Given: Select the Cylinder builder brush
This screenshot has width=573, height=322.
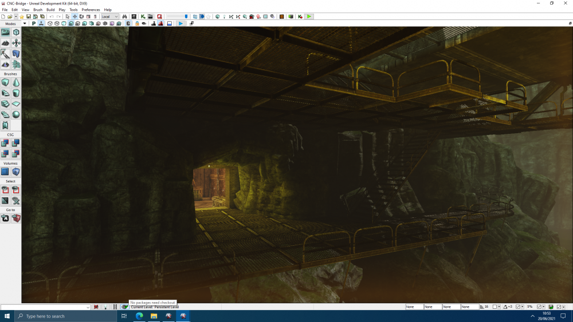Looking at the screenshot, I should click(15, 93).
